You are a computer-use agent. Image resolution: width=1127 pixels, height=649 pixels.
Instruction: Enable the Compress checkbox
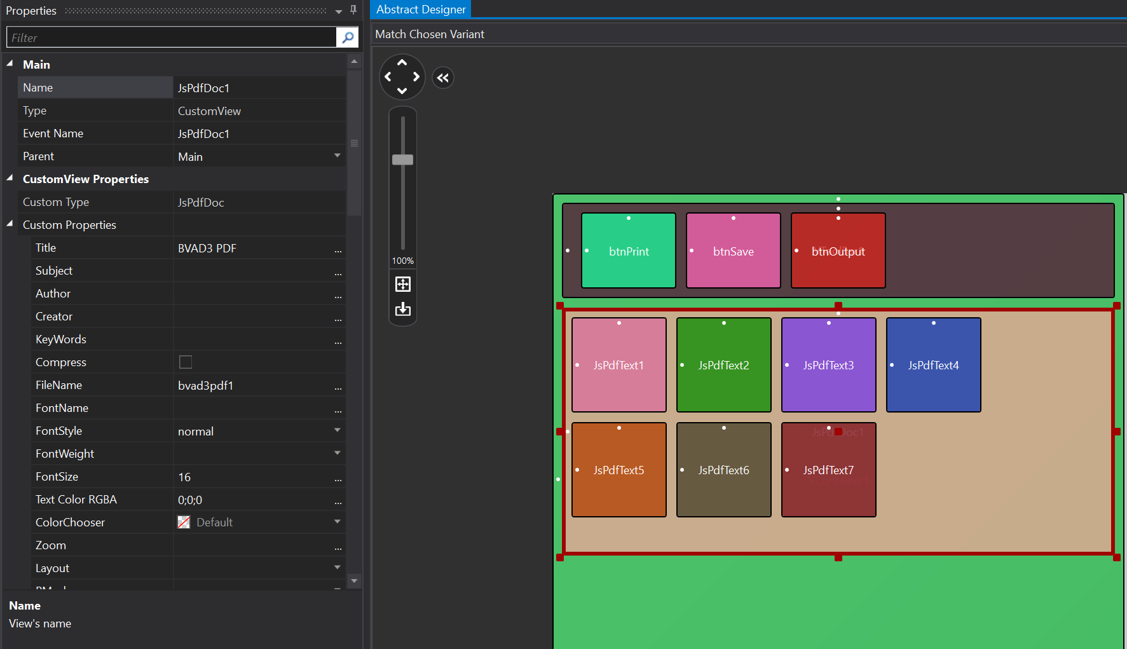click(x=186, y=362)
